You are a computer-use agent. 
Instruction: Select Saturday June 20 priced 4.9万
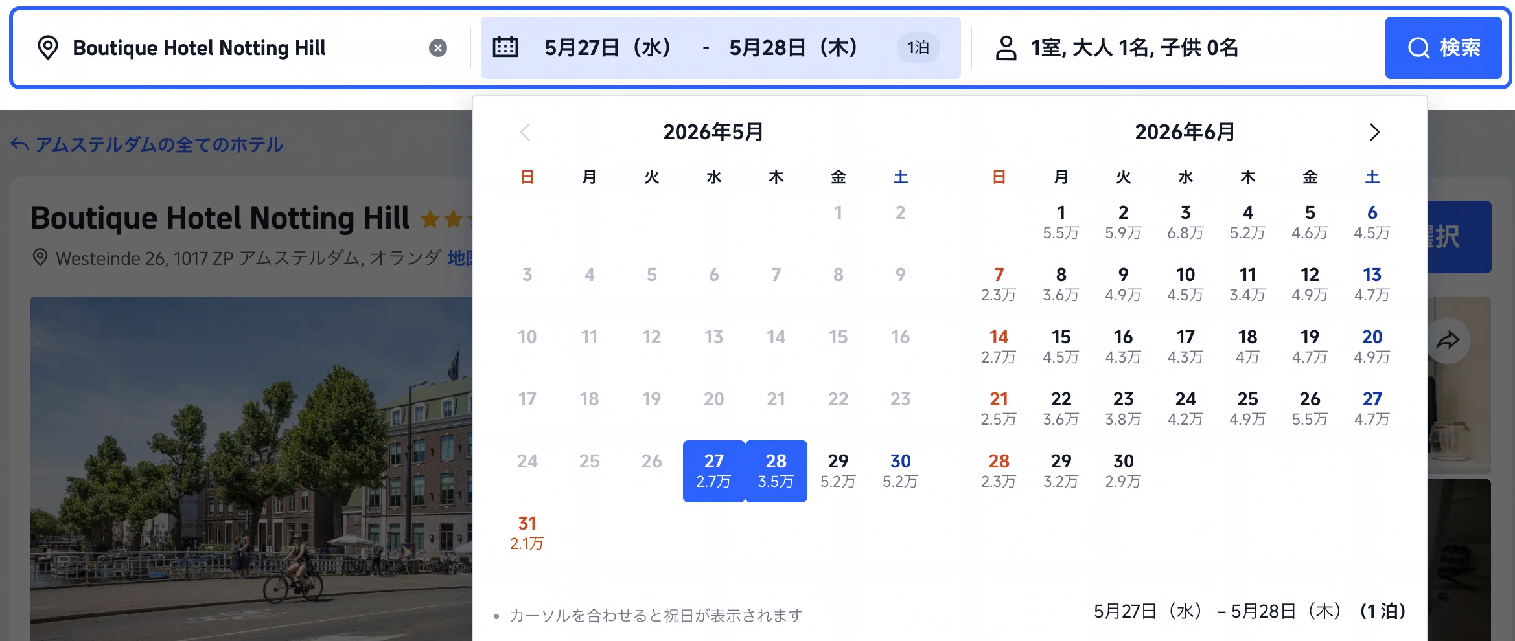tap(1372, 346)
